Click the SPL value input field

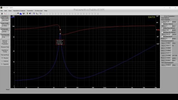pos(169,34)
